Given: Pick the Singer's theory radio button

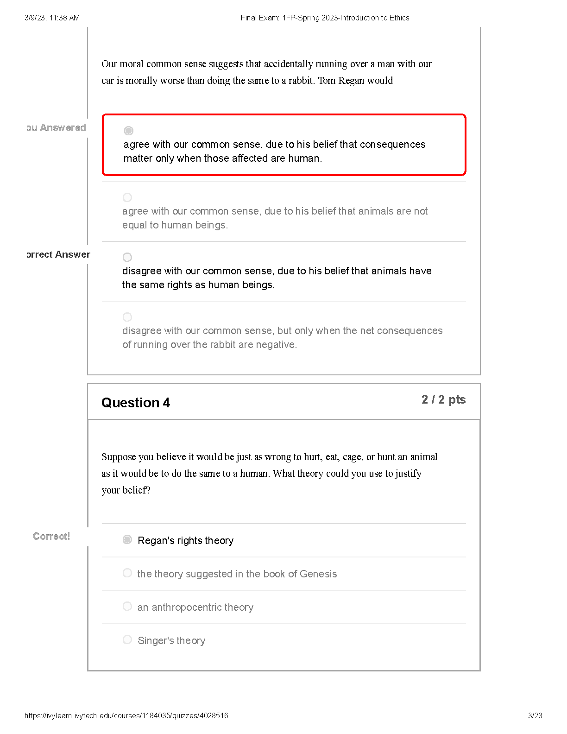Looking at the screenshot, I should point(127,639).
